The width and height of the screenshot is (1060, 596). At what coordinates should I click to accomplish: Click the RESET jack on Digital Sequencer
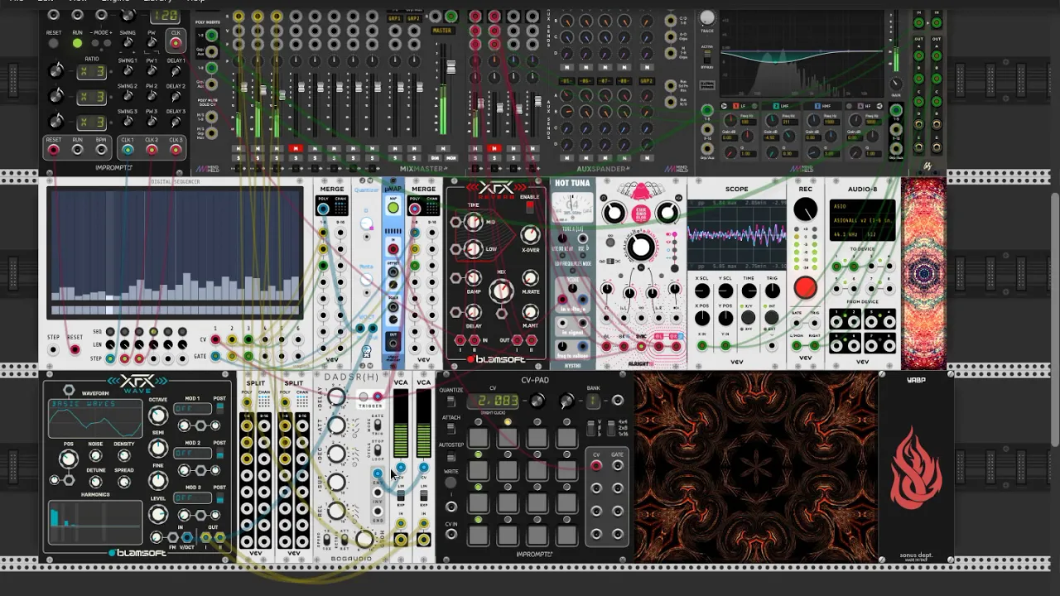click(75, 349)
